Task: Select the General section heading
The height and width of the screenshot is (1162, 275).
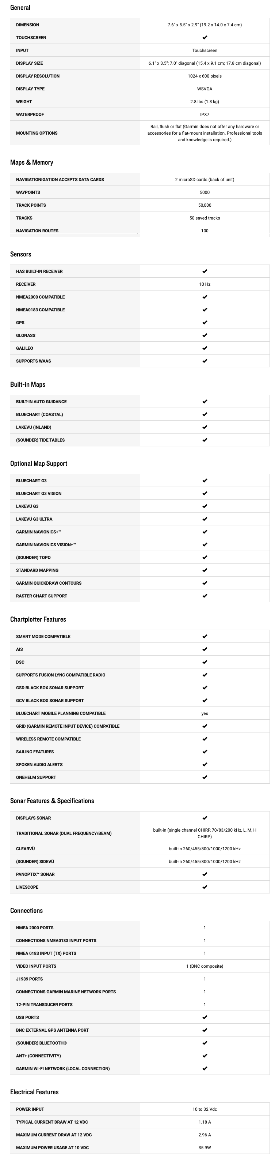Action: pos(20,8)
